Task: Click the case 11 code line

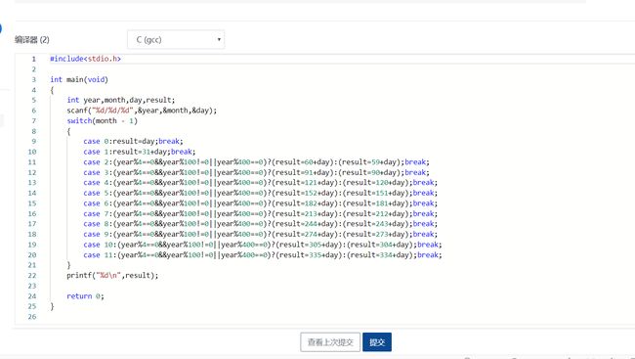Action: [x=263, y=255]
